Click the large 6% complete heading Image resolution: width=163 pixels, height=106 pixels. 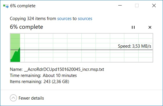click(26, 27)
